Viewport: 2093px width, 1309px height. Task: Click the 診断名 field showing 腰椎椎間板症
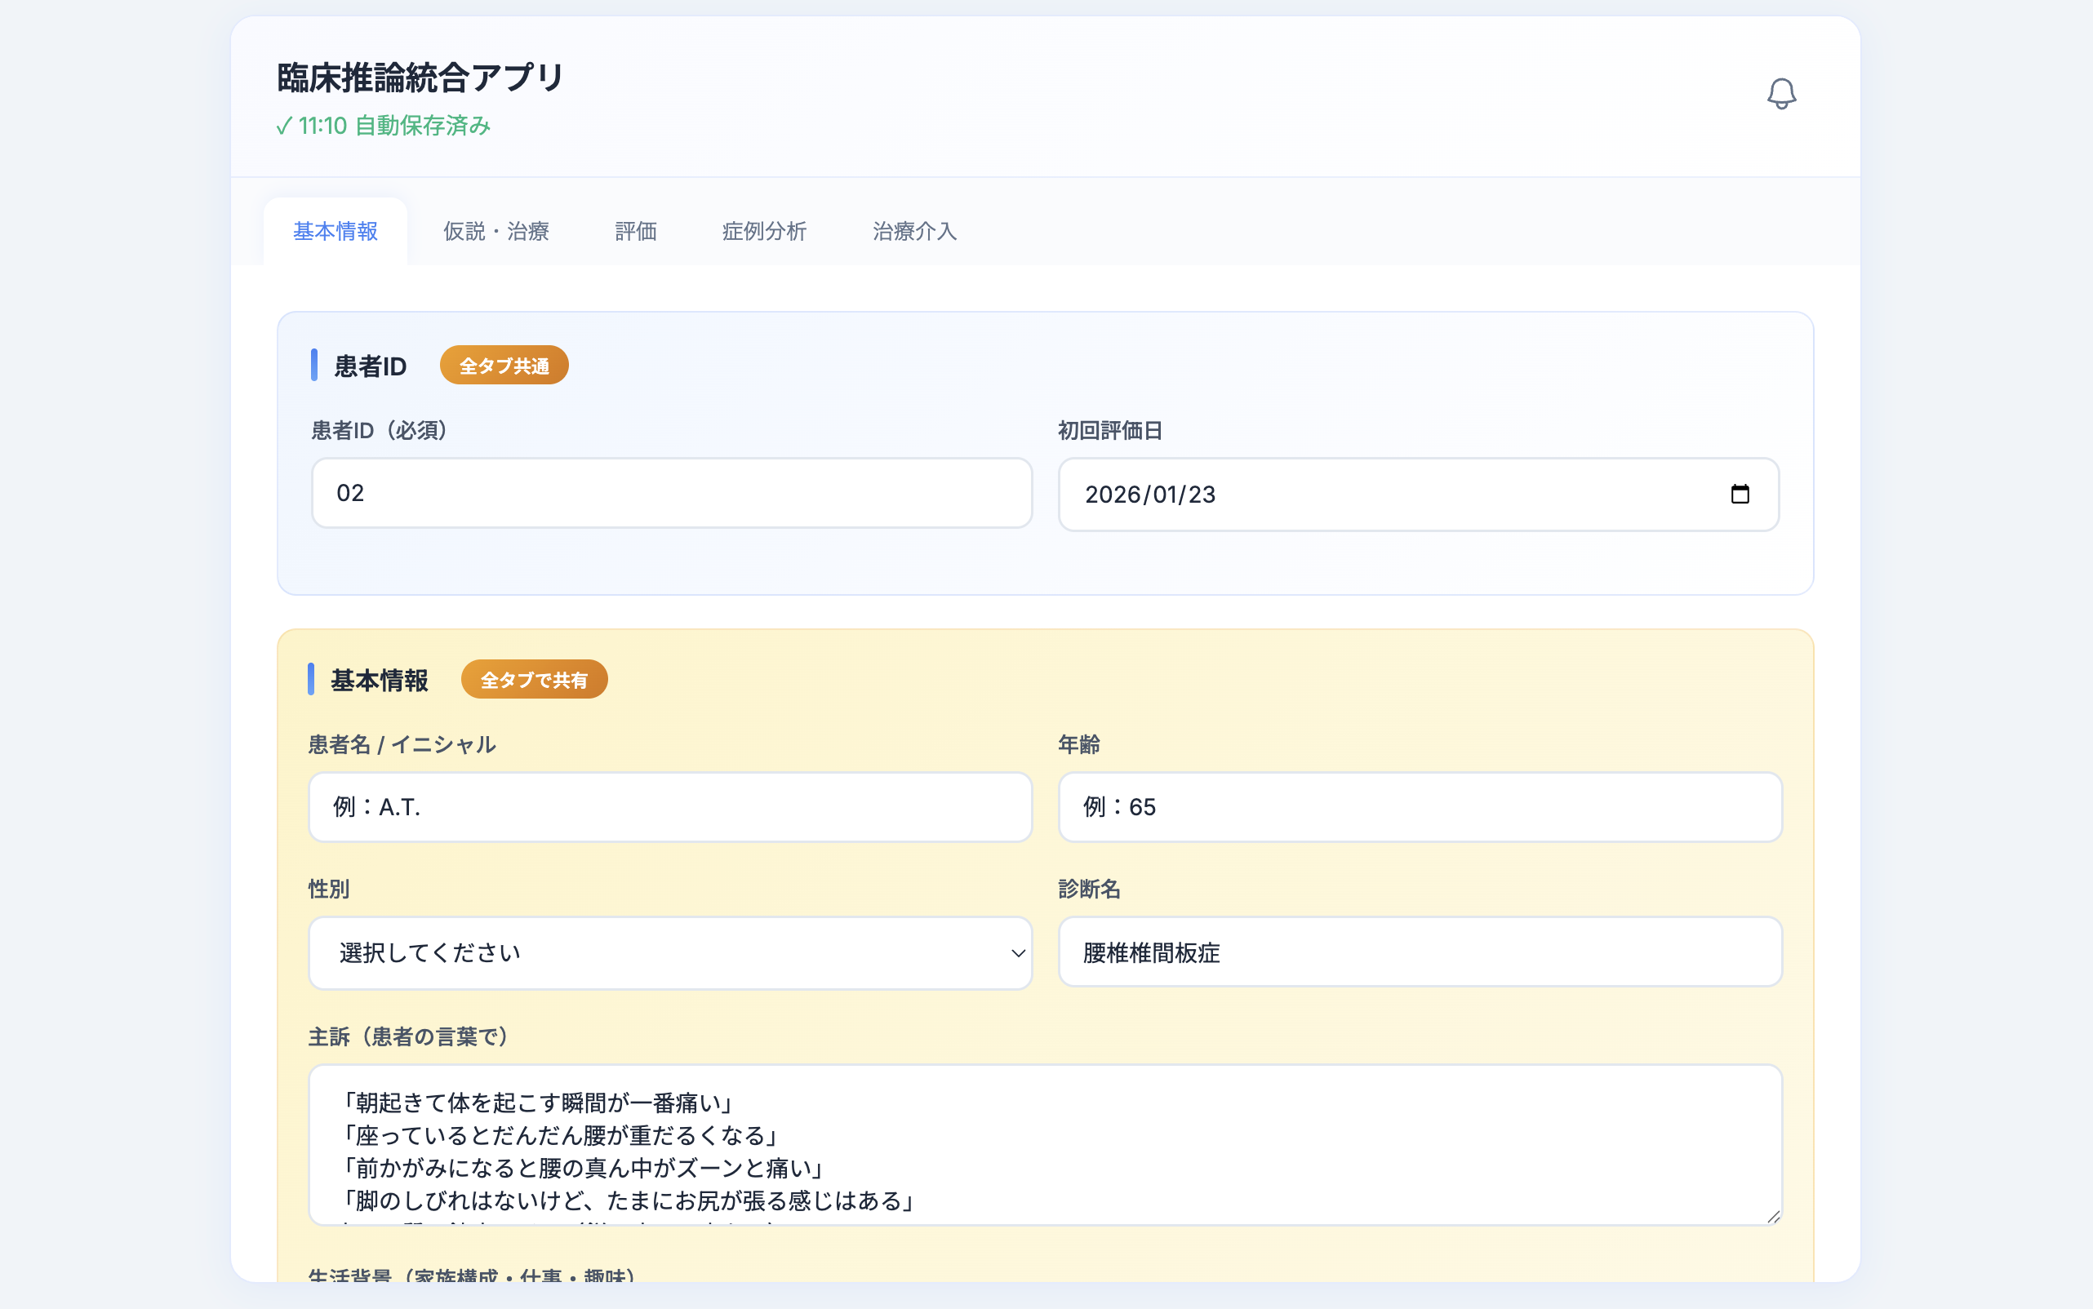[x=1419, y=952]
